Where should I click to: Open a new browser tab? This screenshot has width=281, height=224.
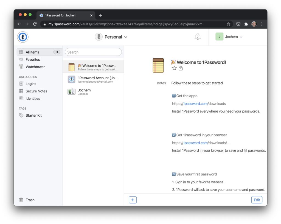pyautogui.click(x=100, y=15)
